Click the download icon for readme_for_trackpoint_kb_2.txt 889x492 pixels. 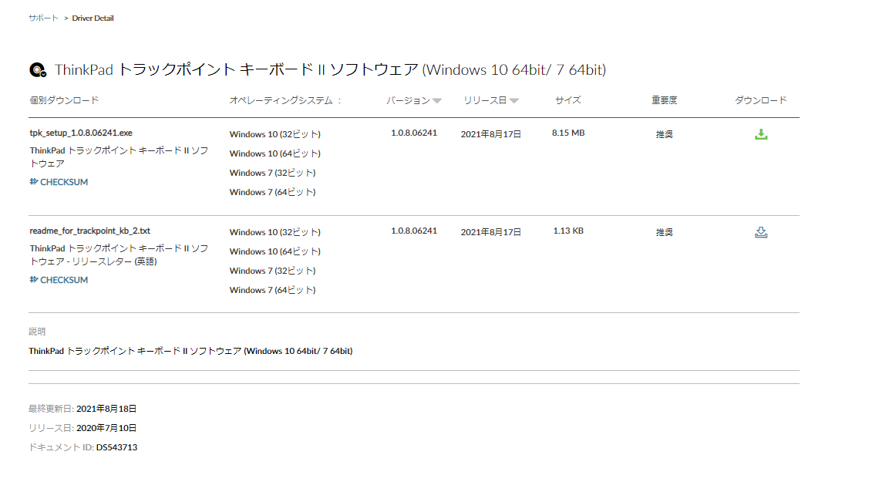pyautogui.click(x=761, y=231)
